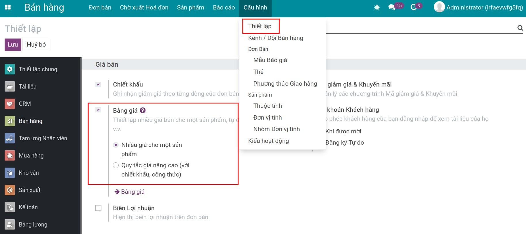526x234 pixels.
Task: Select Đơn vị tính menu entry
Action: pyautogui.click(x=268, y=118)
